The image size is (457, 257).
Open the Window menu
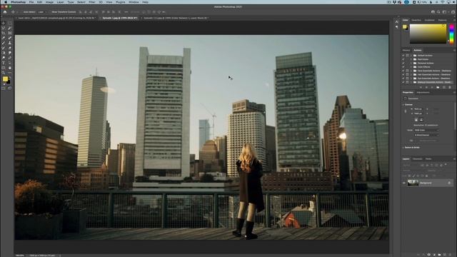click(134, 2)
